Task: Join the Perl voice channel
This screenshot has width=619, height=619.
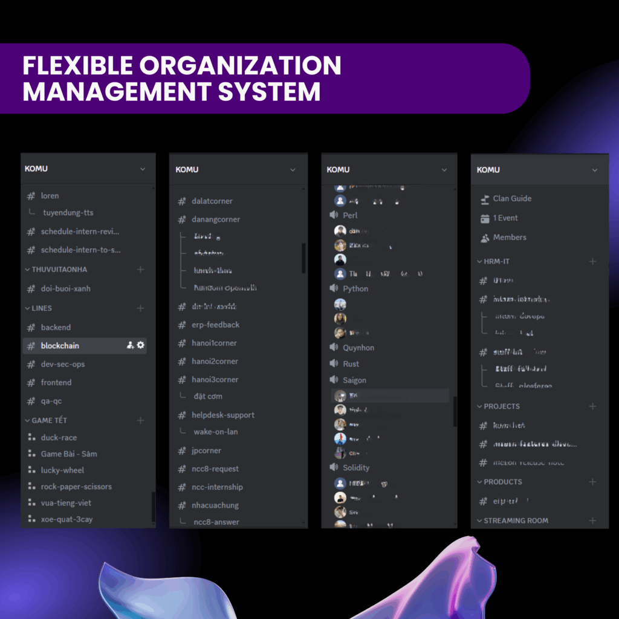Action: click(343, 215)
